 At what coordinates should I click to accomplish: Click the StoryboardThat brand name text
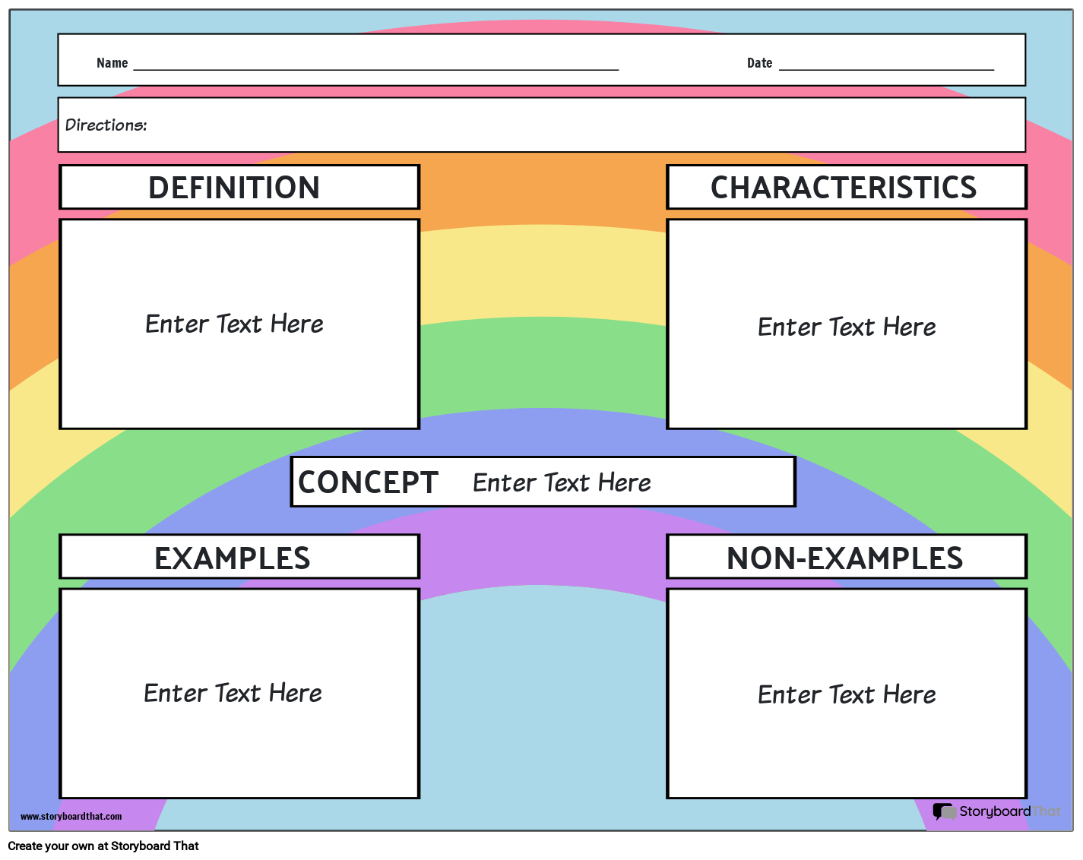[1010, 811]
